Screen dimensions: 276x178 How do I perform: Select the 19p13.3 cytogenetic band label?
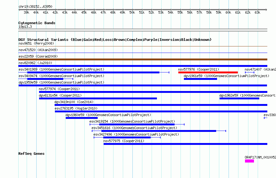(25, 27)
